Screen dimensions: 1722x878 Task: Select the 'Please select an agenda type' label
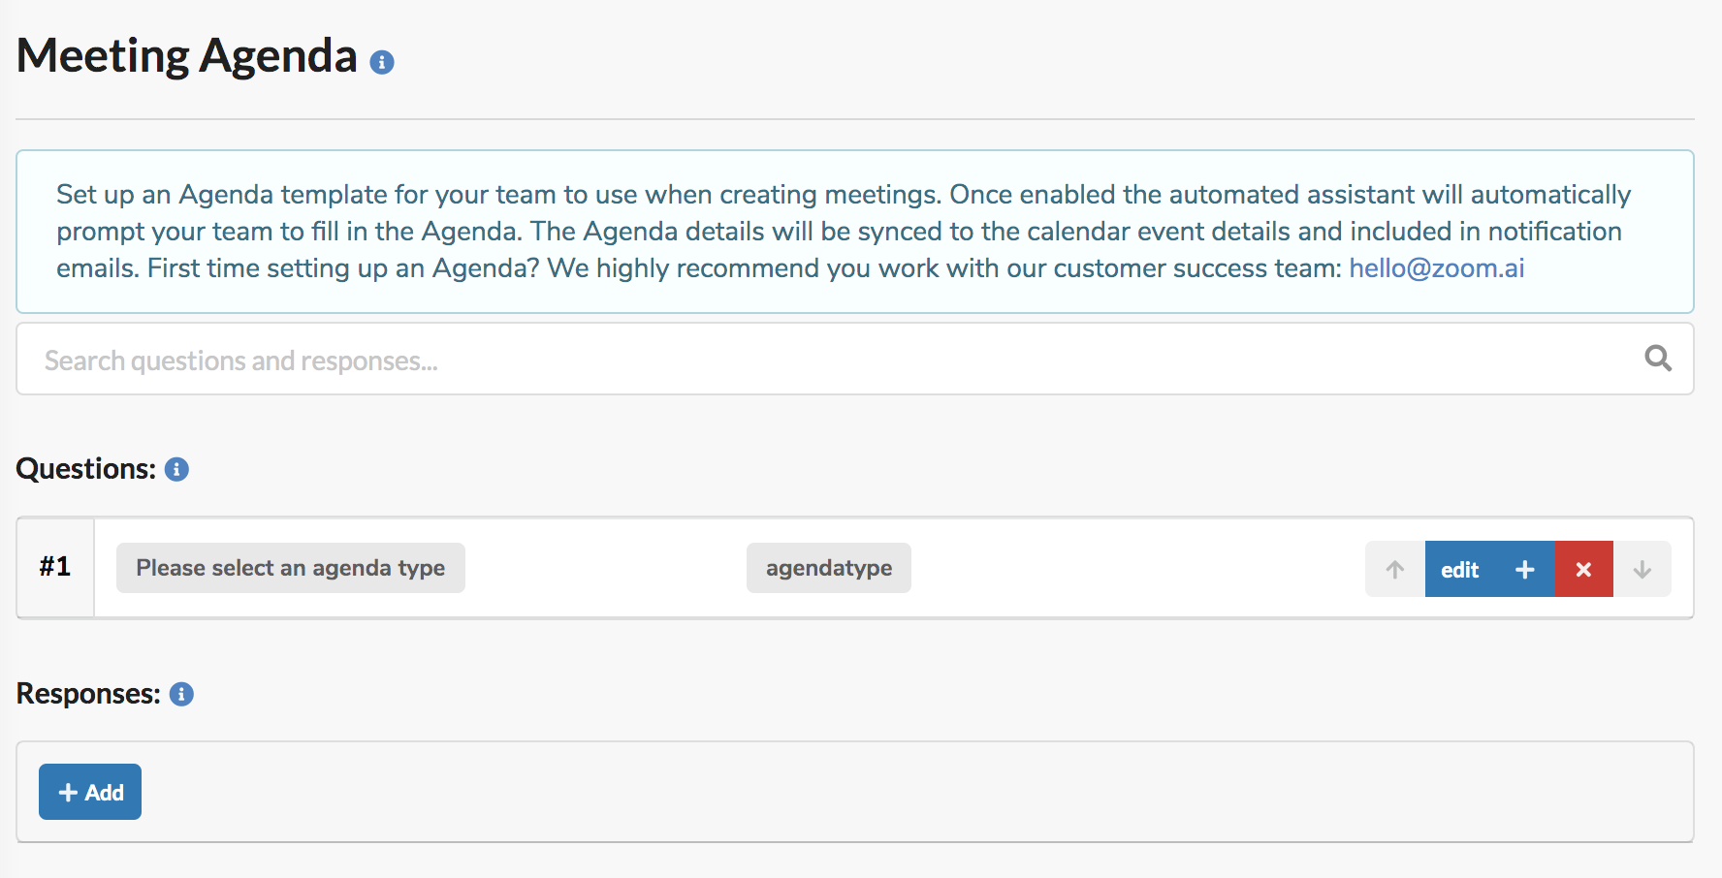(x=291, y=568)
